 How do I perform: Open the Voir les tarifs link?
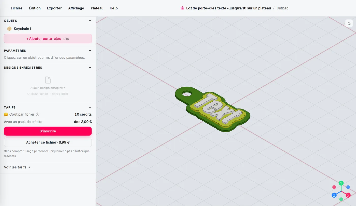point(17,167)
